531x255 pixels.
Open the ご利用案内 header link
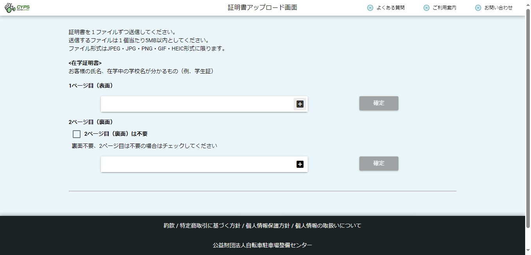[x=444, y=8]
